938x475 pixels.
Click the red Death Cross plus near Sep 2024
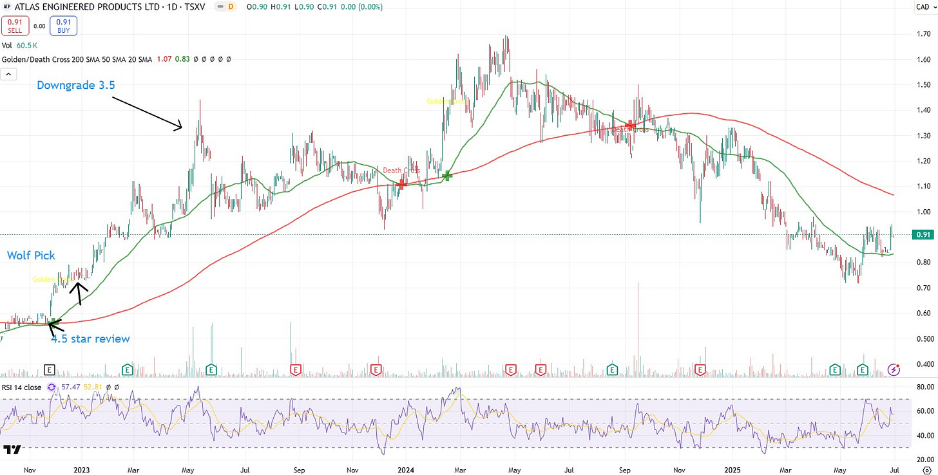(x=631, y=125)
